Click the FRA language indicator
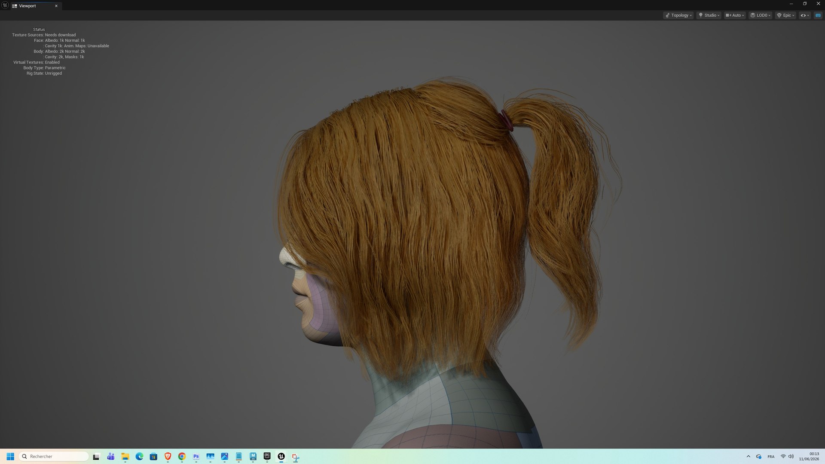825x464 pixels. pyautogui.click(x=771, y=456)
